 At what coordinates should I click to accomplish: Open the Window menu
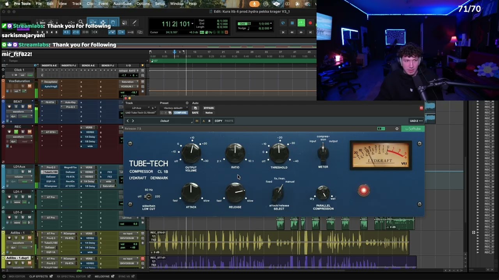pos(177,4)
